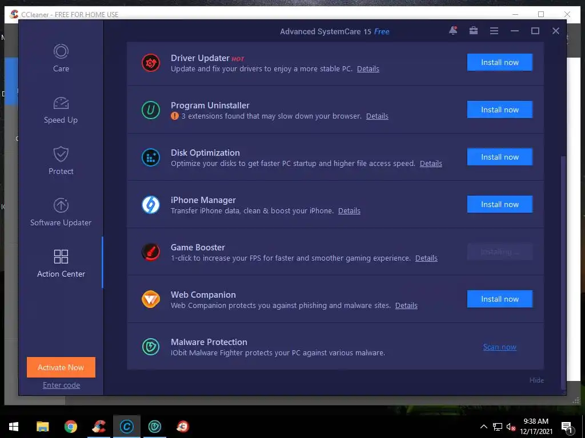Click the network tray icon
Screen dimensions: 585x438
pyautogui.click(x=498, y=427)
